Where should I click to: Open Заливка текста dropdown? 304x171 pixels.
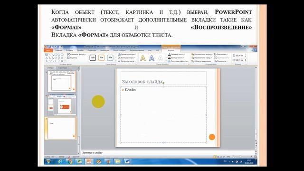pos(177,55)
